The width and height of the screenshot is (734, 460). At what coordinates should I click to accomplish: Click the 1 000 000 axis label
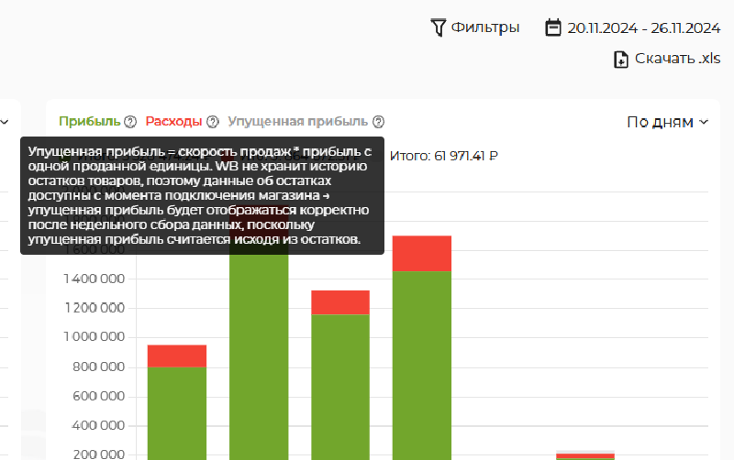click(x=95, y=337)
